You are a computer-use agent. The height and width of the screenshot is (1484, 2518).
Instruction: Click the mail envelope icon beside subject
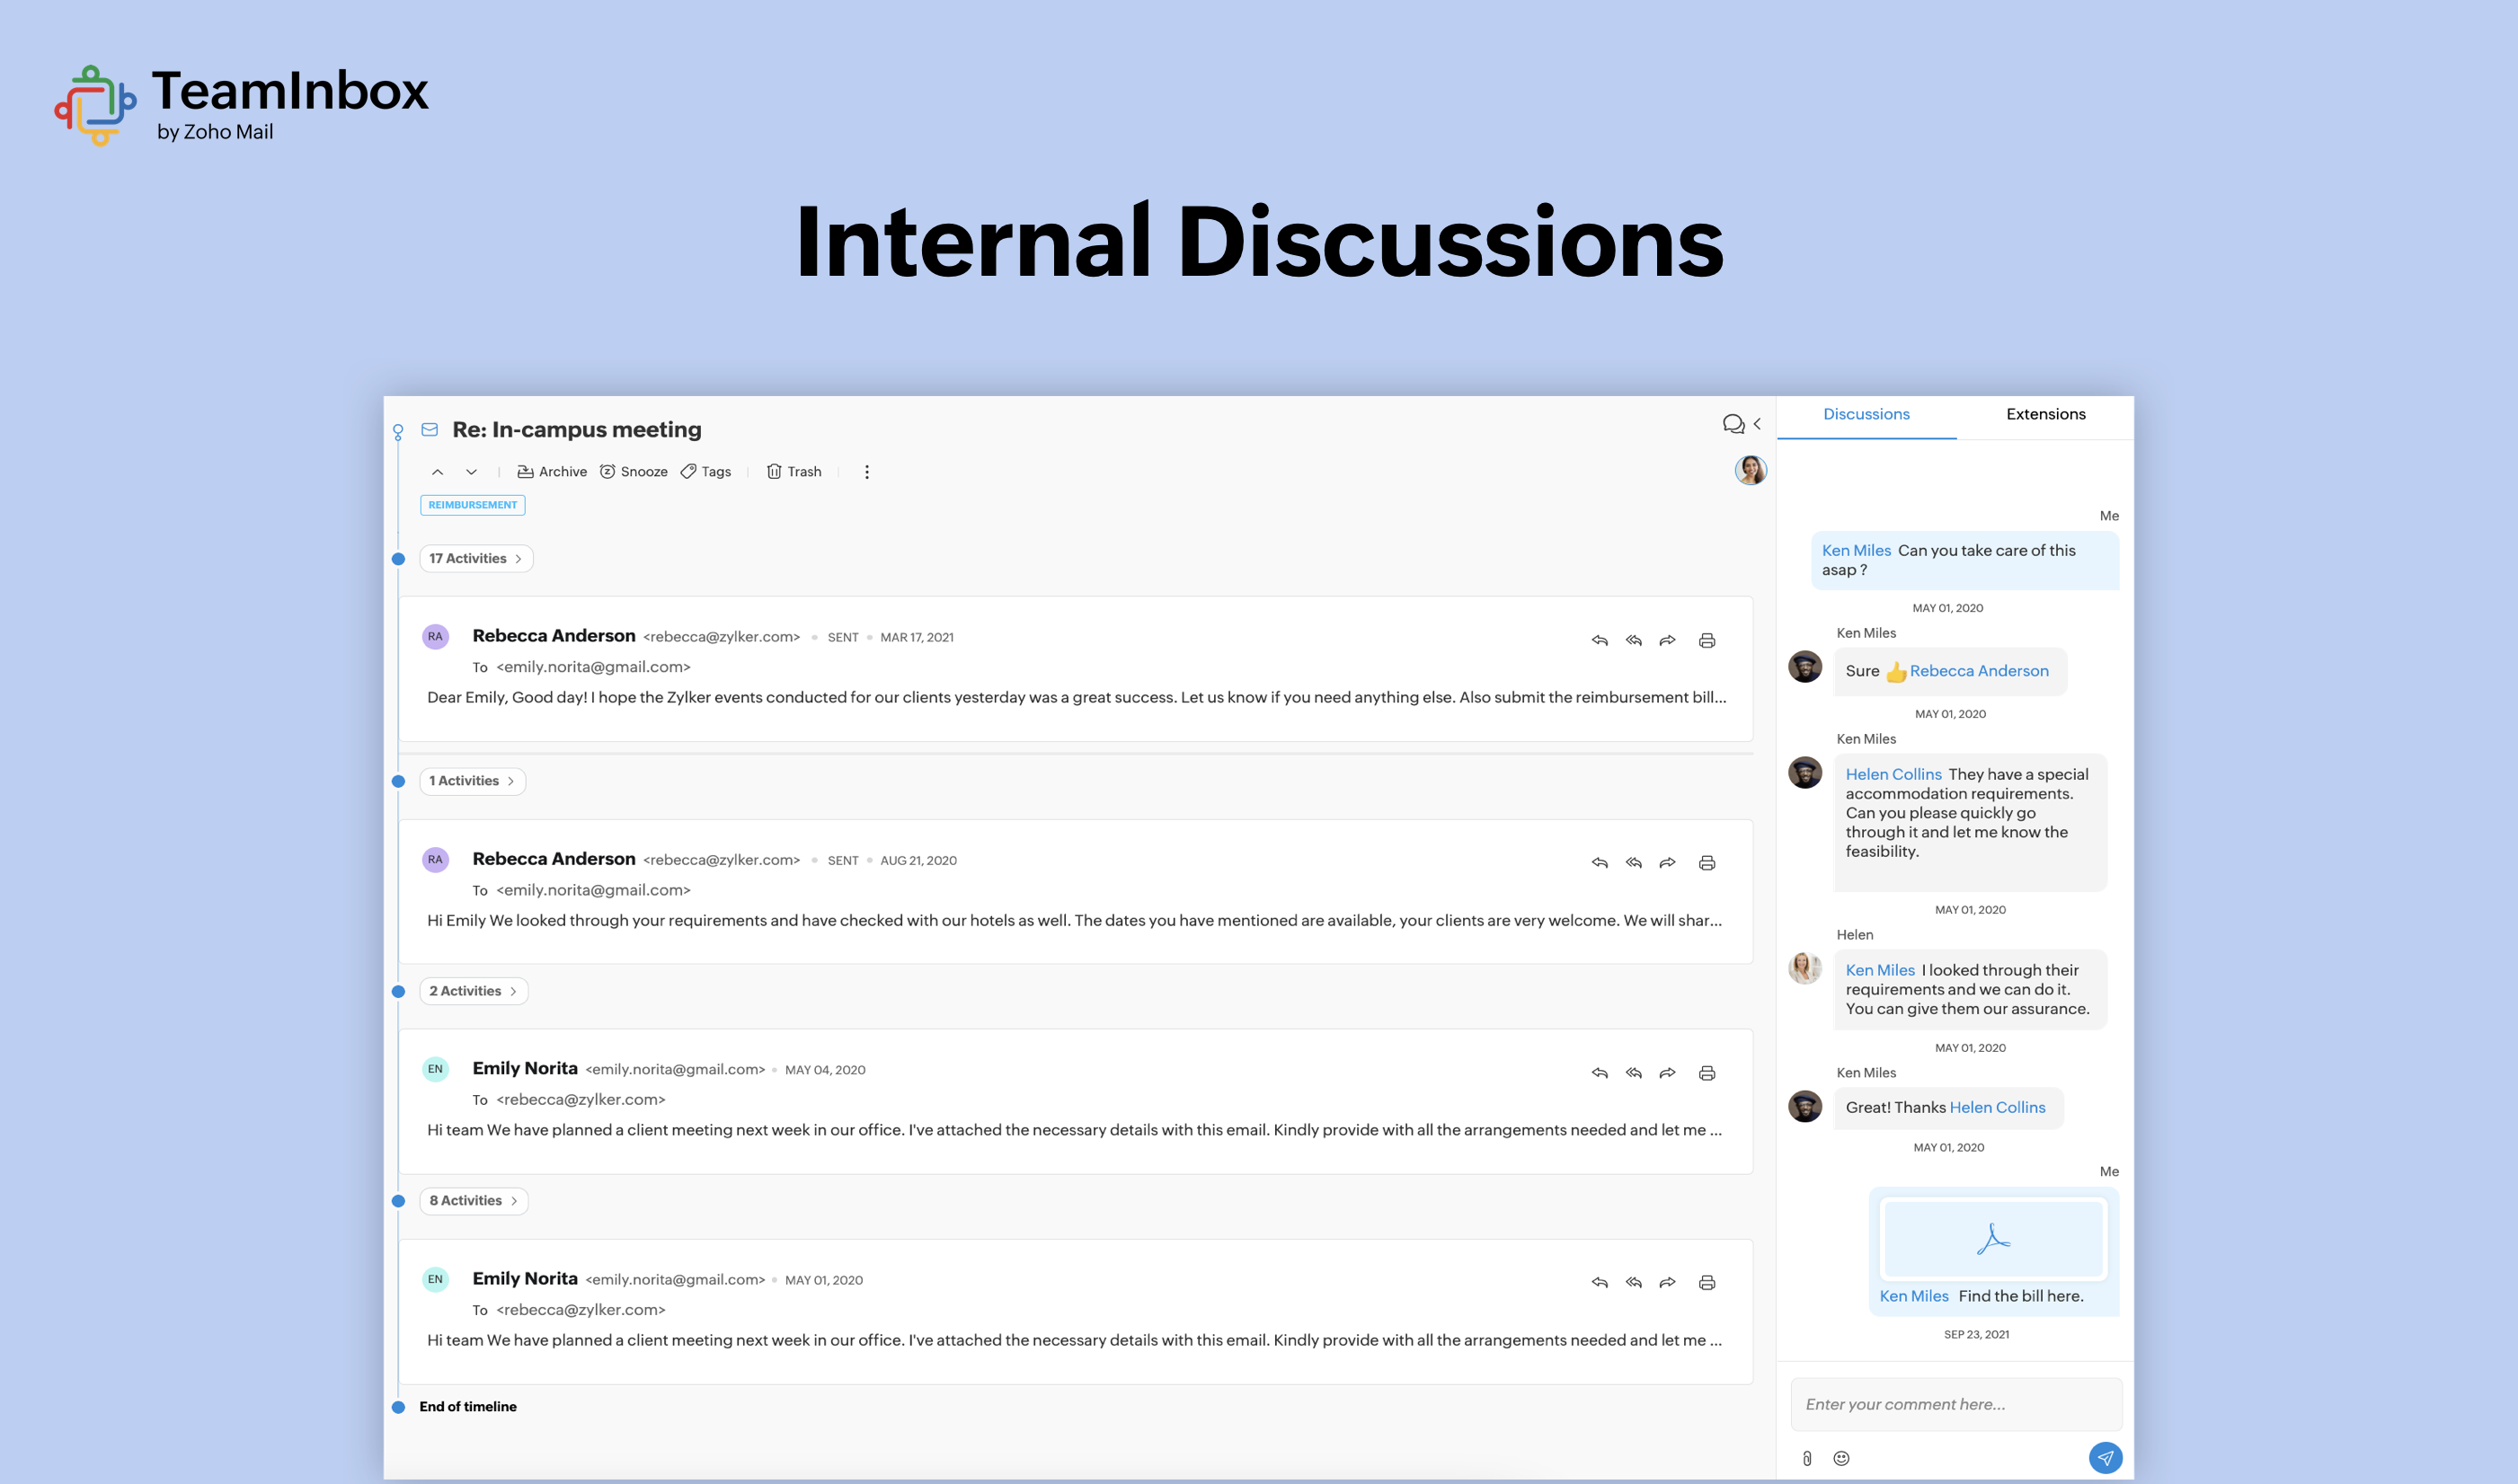point(430,430)
